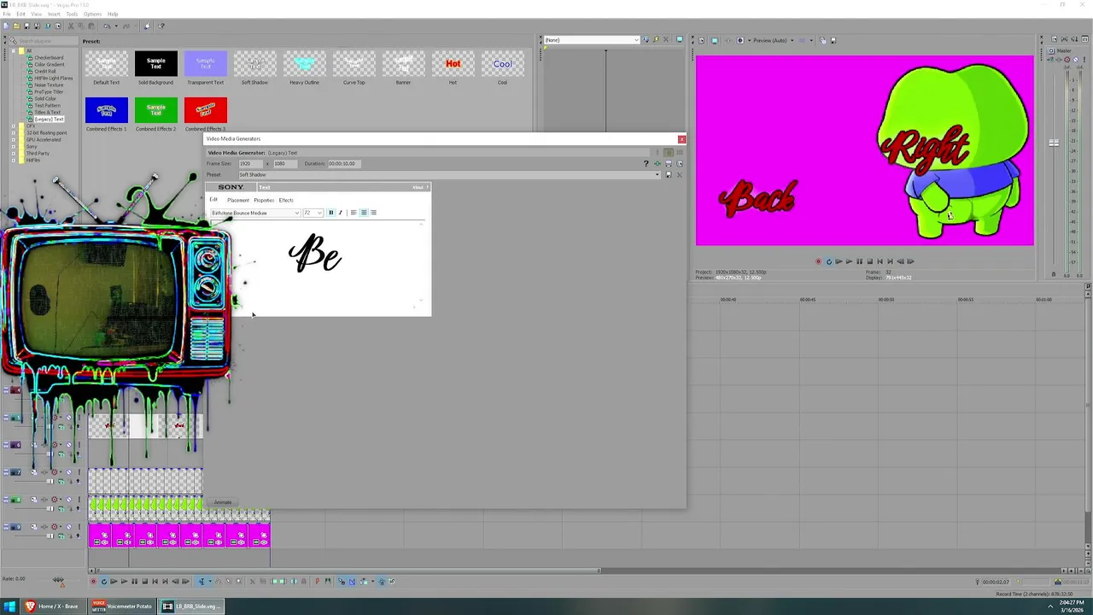The width and height of the screenshot is (1093, 615).
Task: Click the Undo arrow toolbar icon
Action: point(107,26)
